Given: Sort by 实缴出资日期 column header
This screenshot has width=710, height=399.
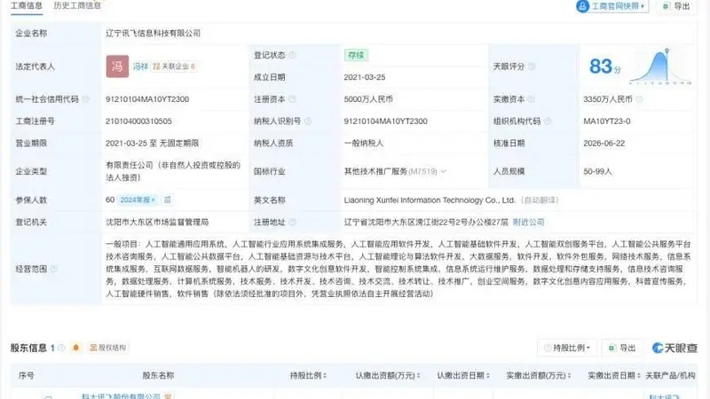Looking at the screenshot, I should tap(613, 375).
